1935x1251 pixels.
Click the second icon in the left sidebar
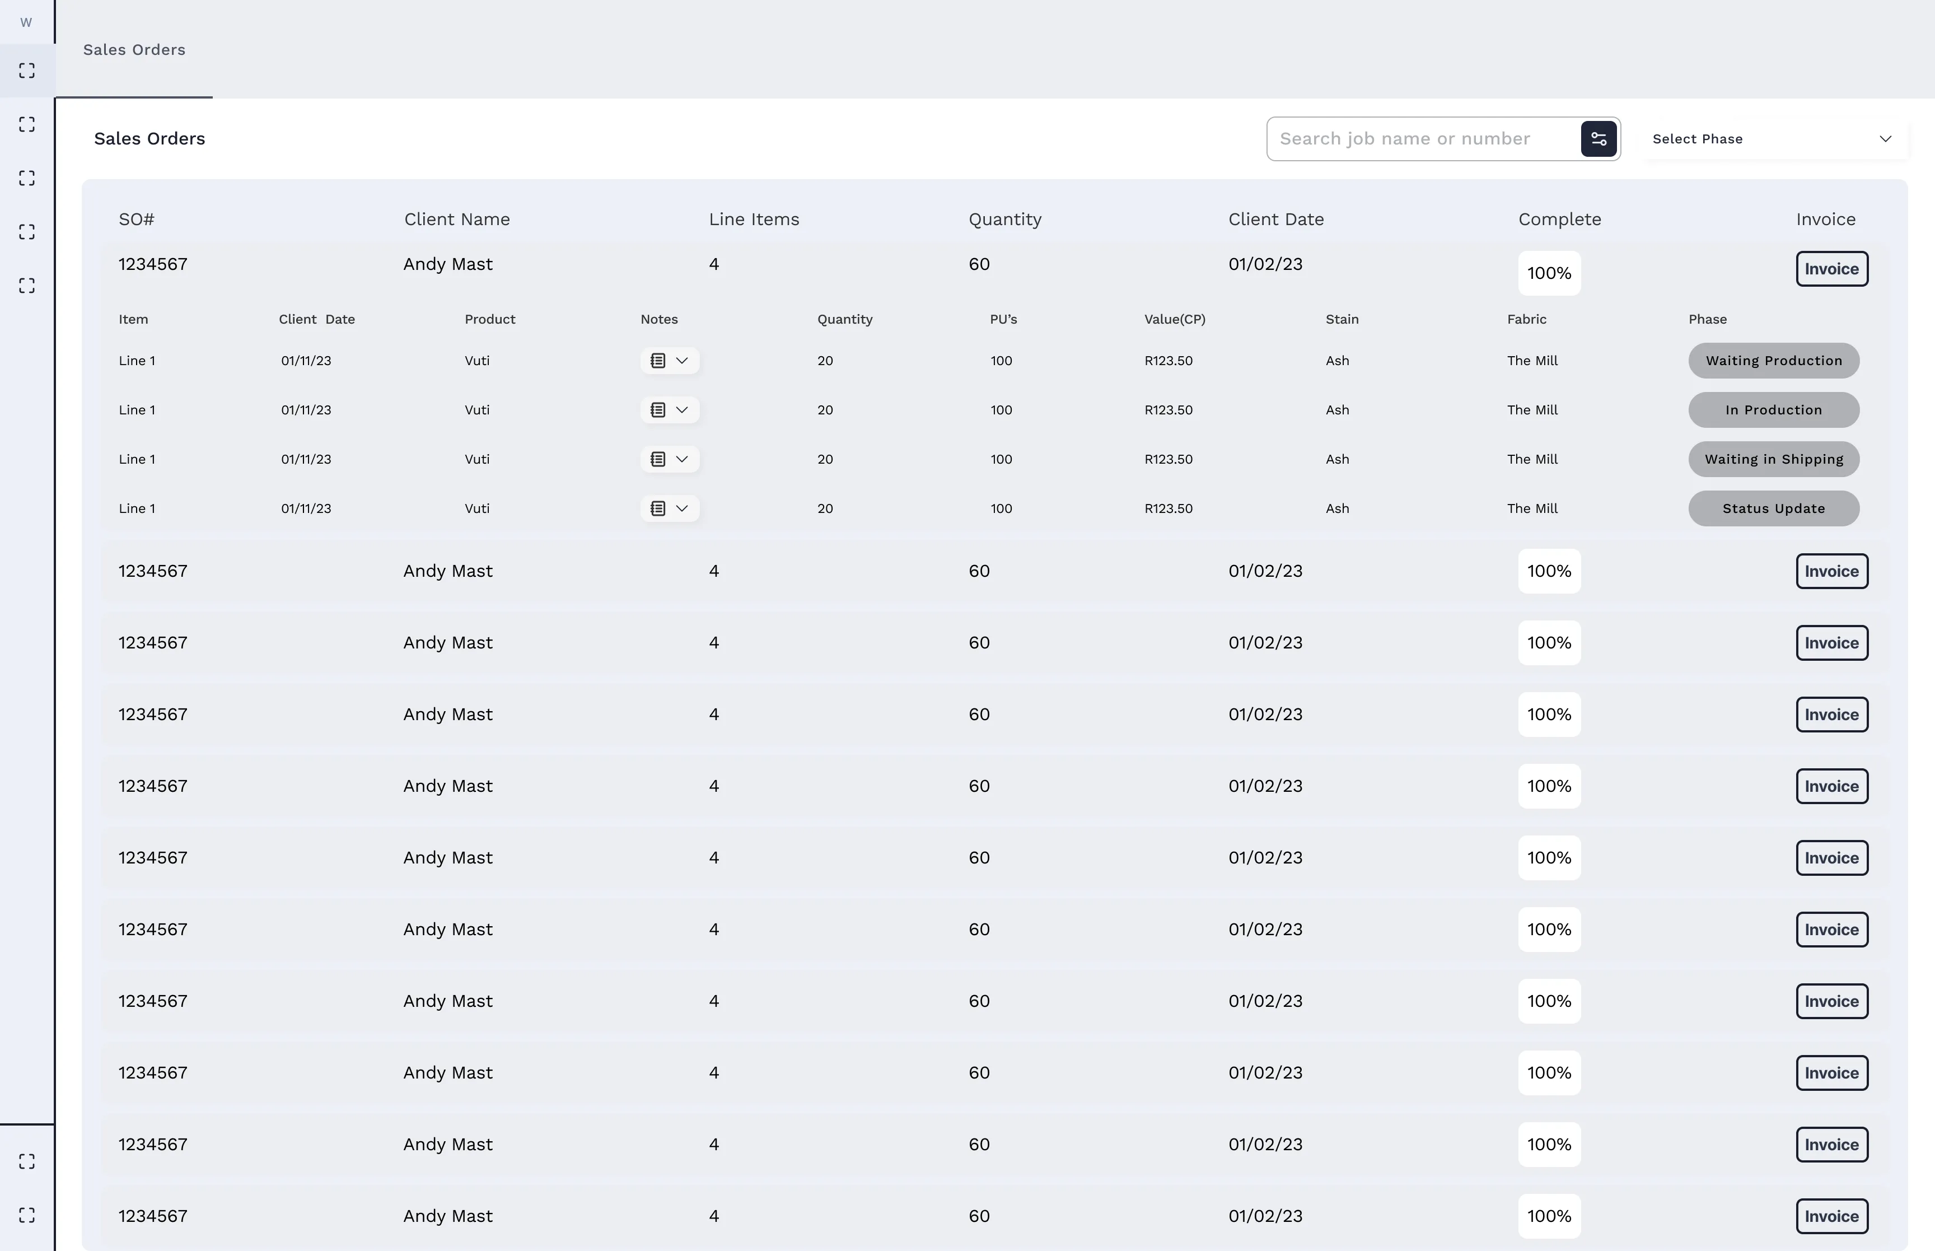(26, 124)
